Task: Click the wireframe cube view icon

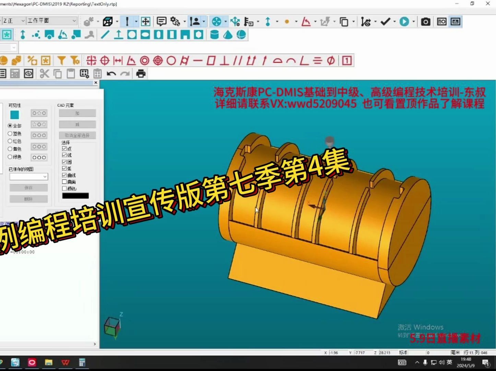Action: 108,22
